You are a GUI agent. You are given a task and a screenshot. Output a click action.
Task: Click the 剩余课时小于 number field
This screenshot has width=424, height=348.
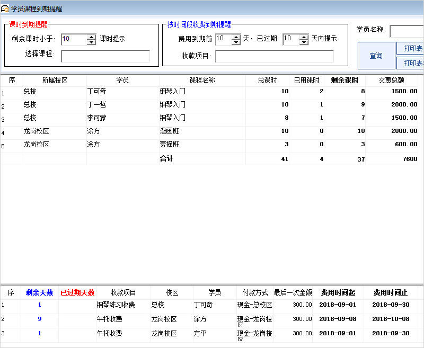click(x=74, y=39)
